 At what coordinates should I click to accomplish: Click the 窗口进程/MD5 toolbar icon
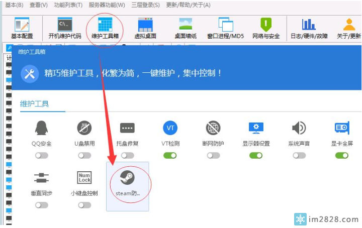click(225, 27)
